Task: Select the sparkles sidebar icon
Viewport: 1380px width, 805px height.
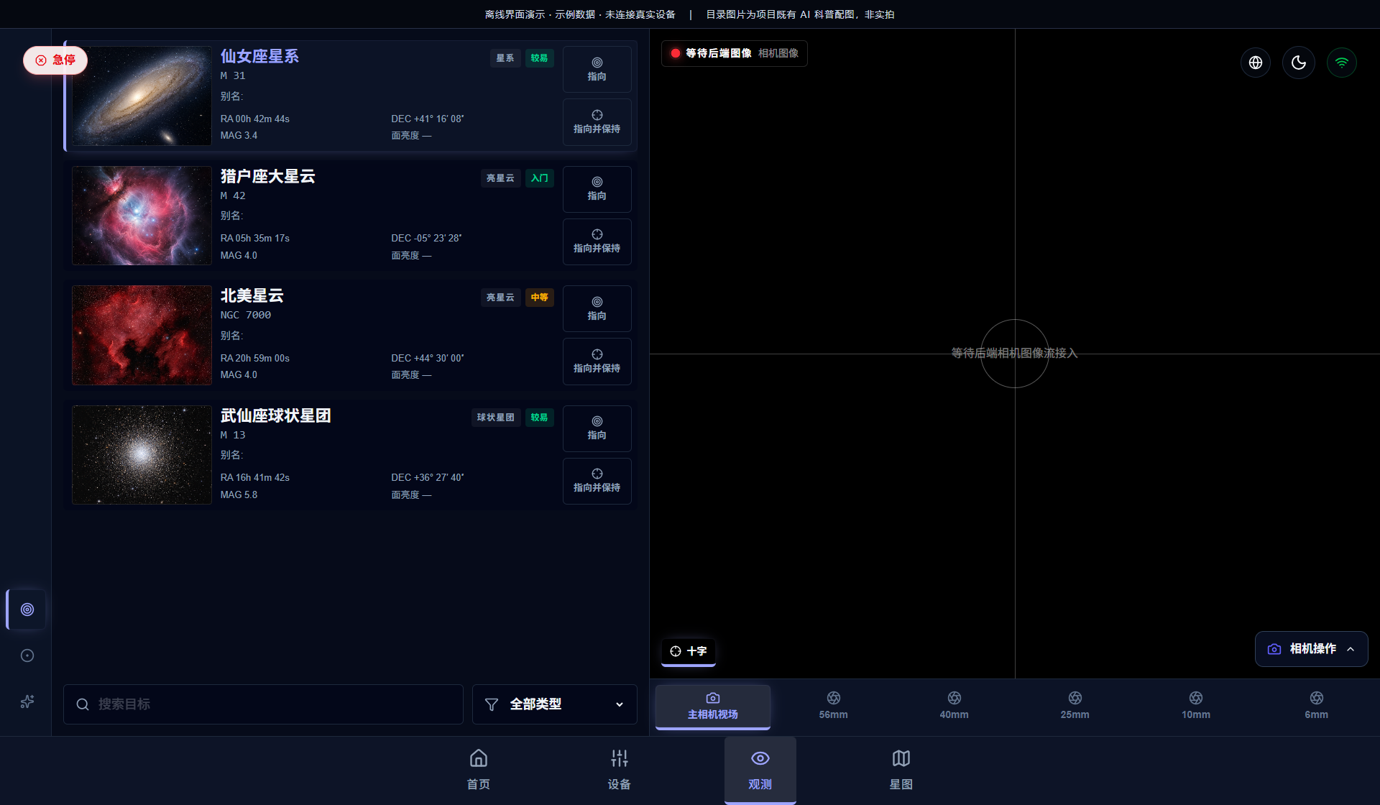Action: [27, 701]
